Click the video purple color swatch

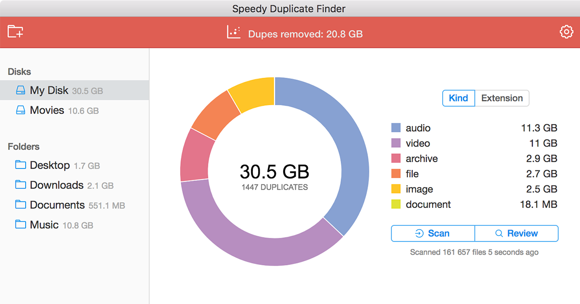(x=396, y=143)
